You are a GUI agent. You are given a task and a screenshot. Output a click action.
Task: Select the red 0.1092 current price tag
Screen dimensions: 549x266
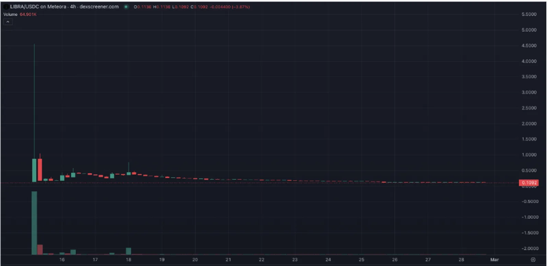[x=529, y=183]
